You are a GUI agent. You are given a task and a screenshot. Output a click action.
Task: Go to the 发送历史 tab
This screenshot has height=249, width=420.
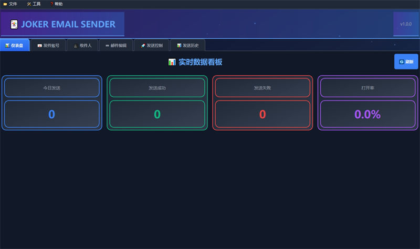pos(188,46)
